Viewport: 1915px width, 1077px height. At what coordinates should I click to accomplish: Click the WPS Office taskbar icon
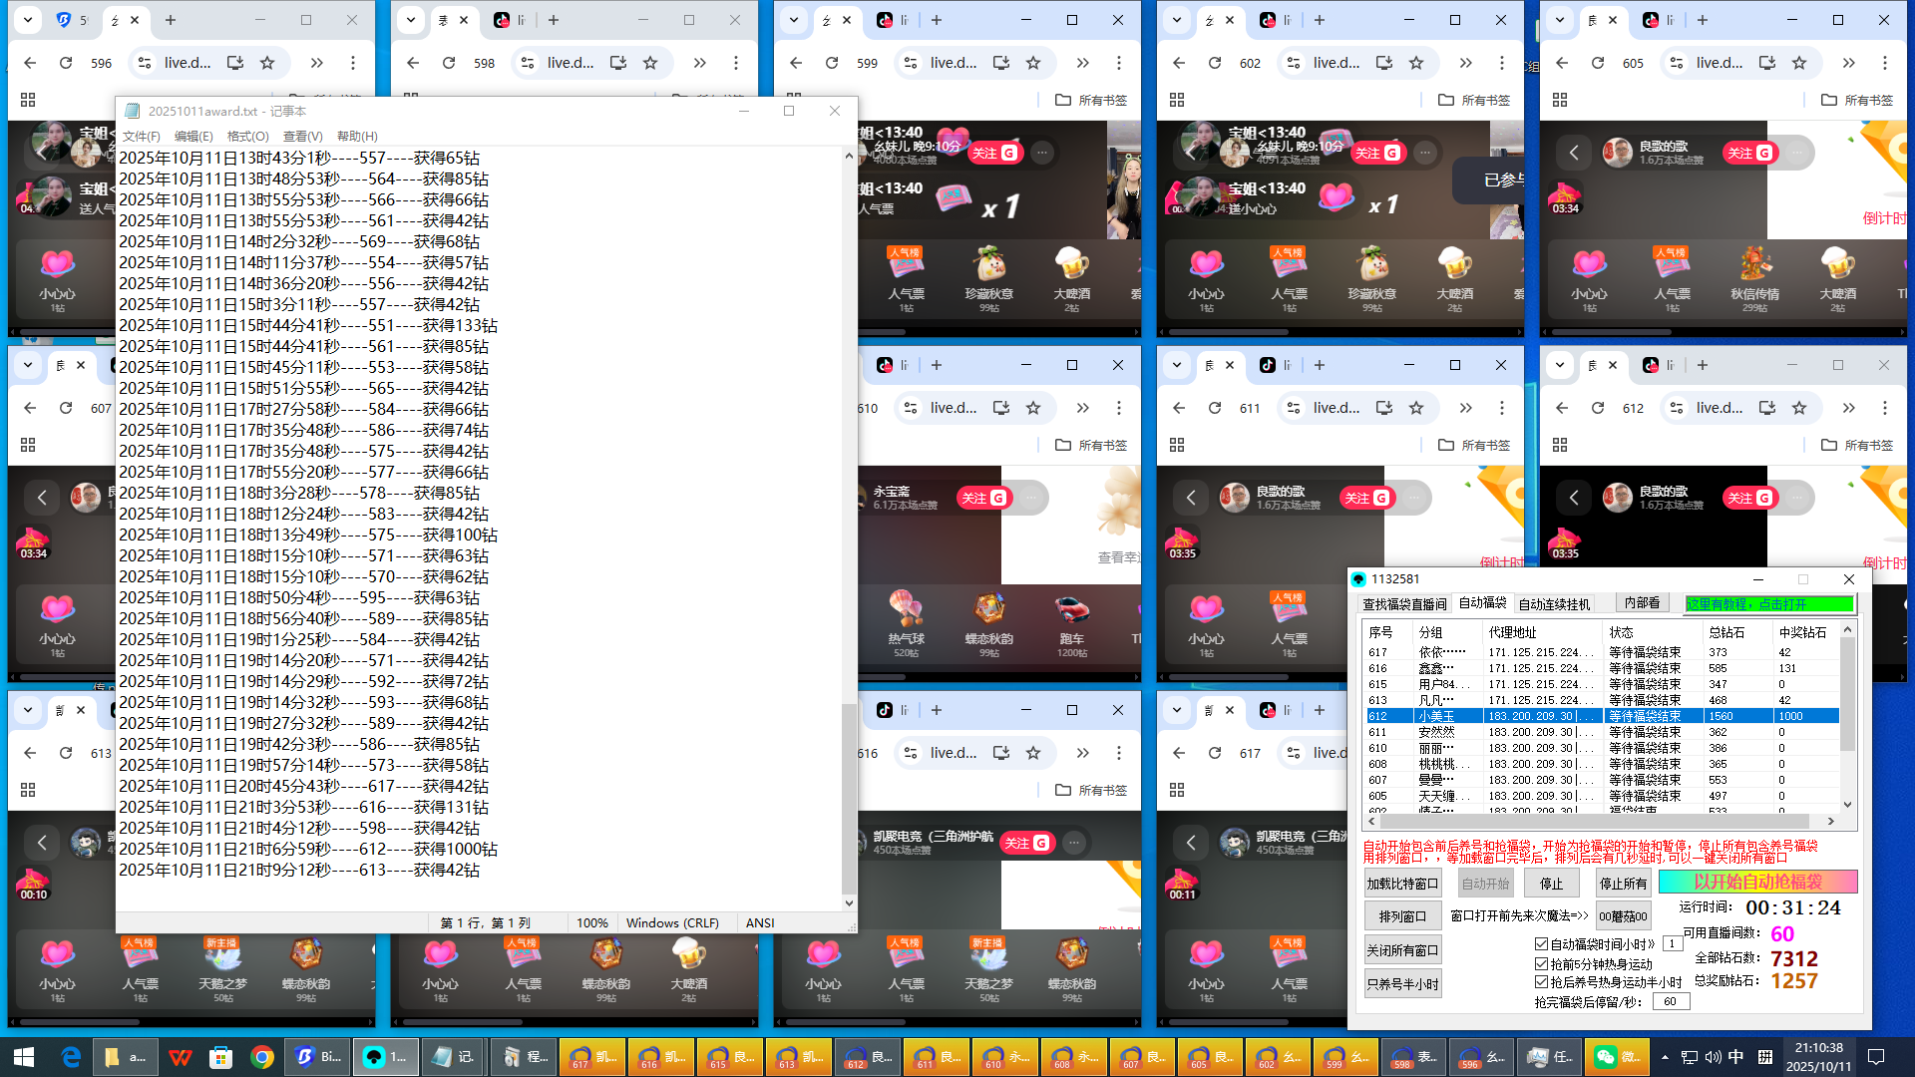click(180, 1057)
